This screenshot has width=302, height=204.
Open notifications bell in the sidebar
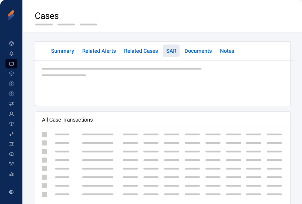coord(12,54)
